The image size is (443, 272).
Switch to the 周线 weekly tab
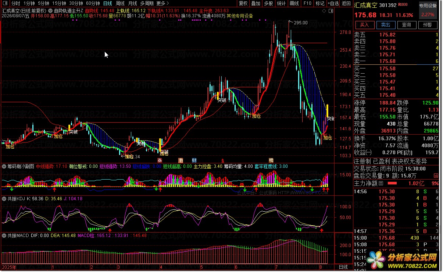(x=120, y=3)
